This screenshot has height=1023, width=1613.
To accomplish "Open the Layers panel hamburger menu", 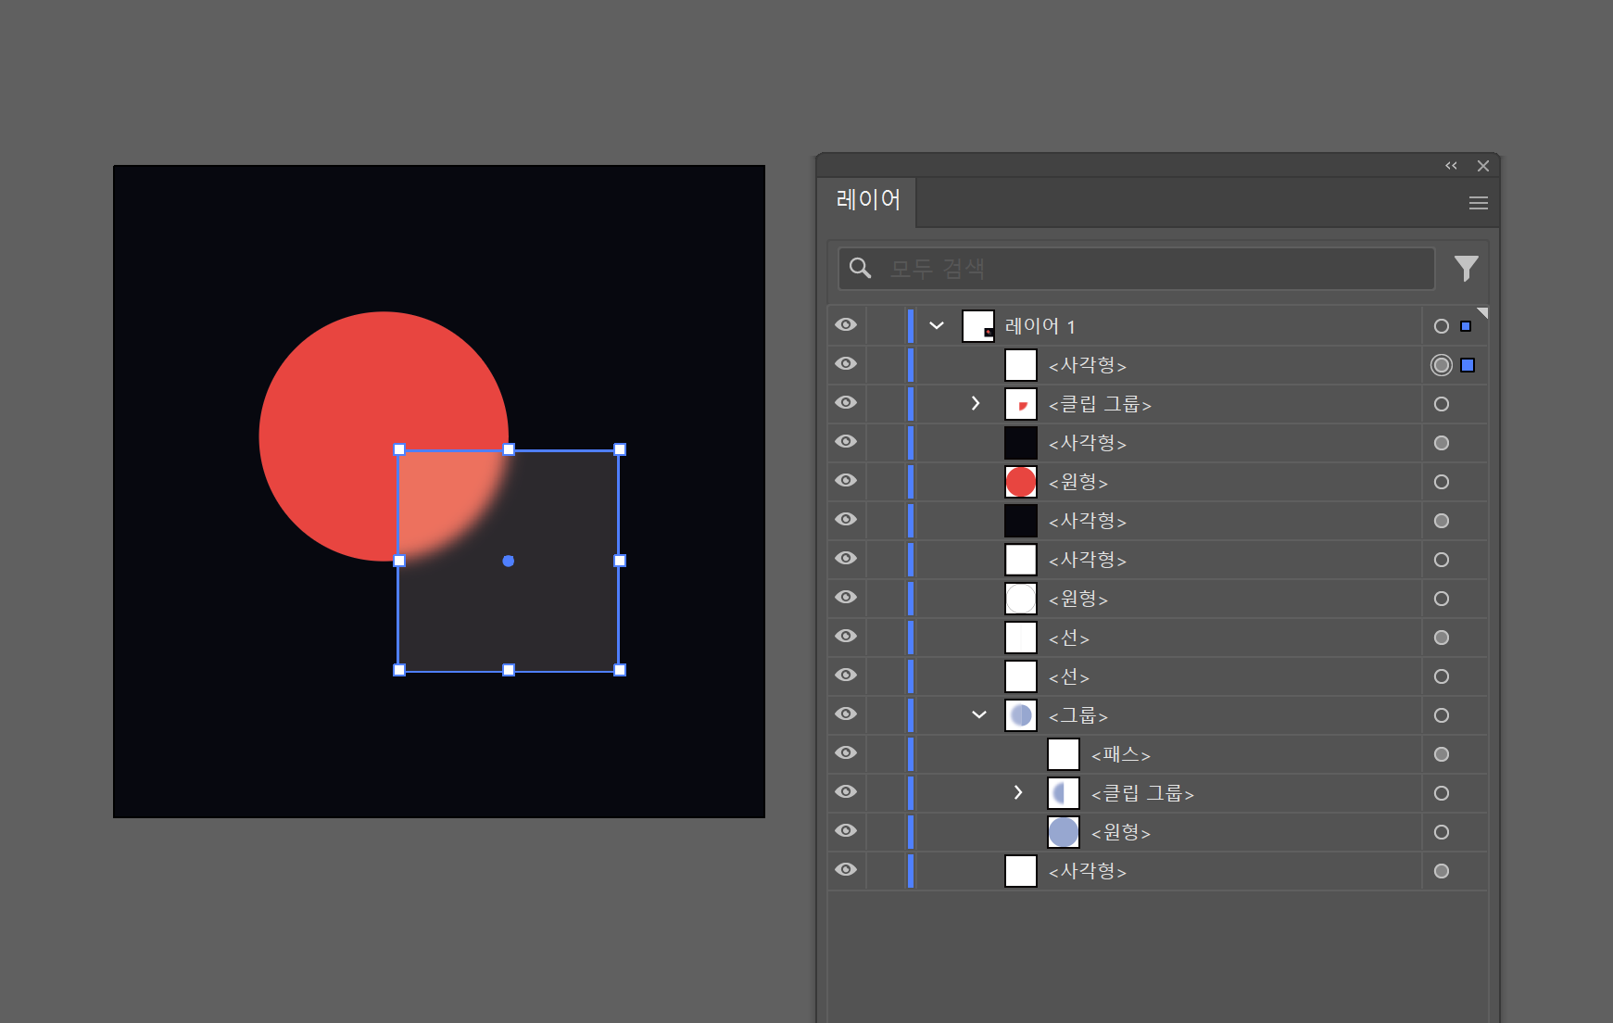I will [1479, 203].
